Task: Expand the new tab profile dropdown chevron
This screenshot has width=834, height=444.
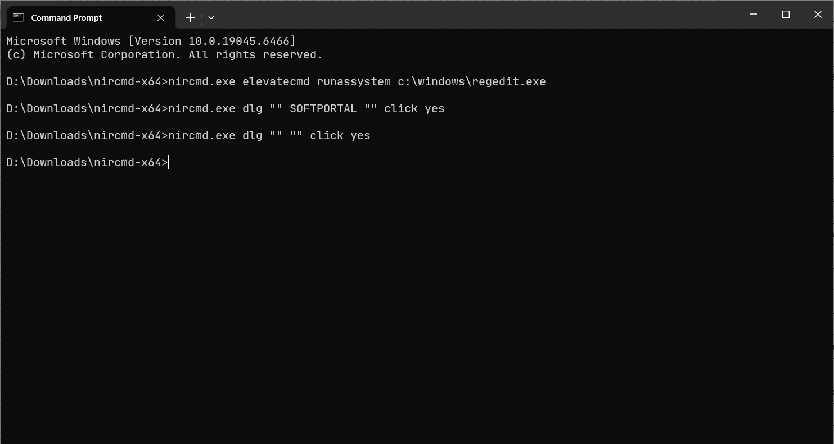Action: click(211, 17)
